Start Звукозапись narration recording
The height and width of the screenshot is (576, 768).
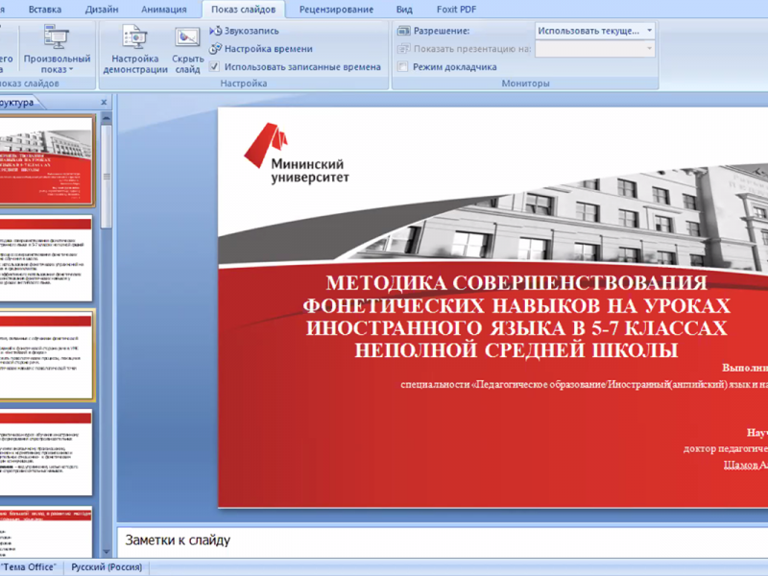[216, 31]
